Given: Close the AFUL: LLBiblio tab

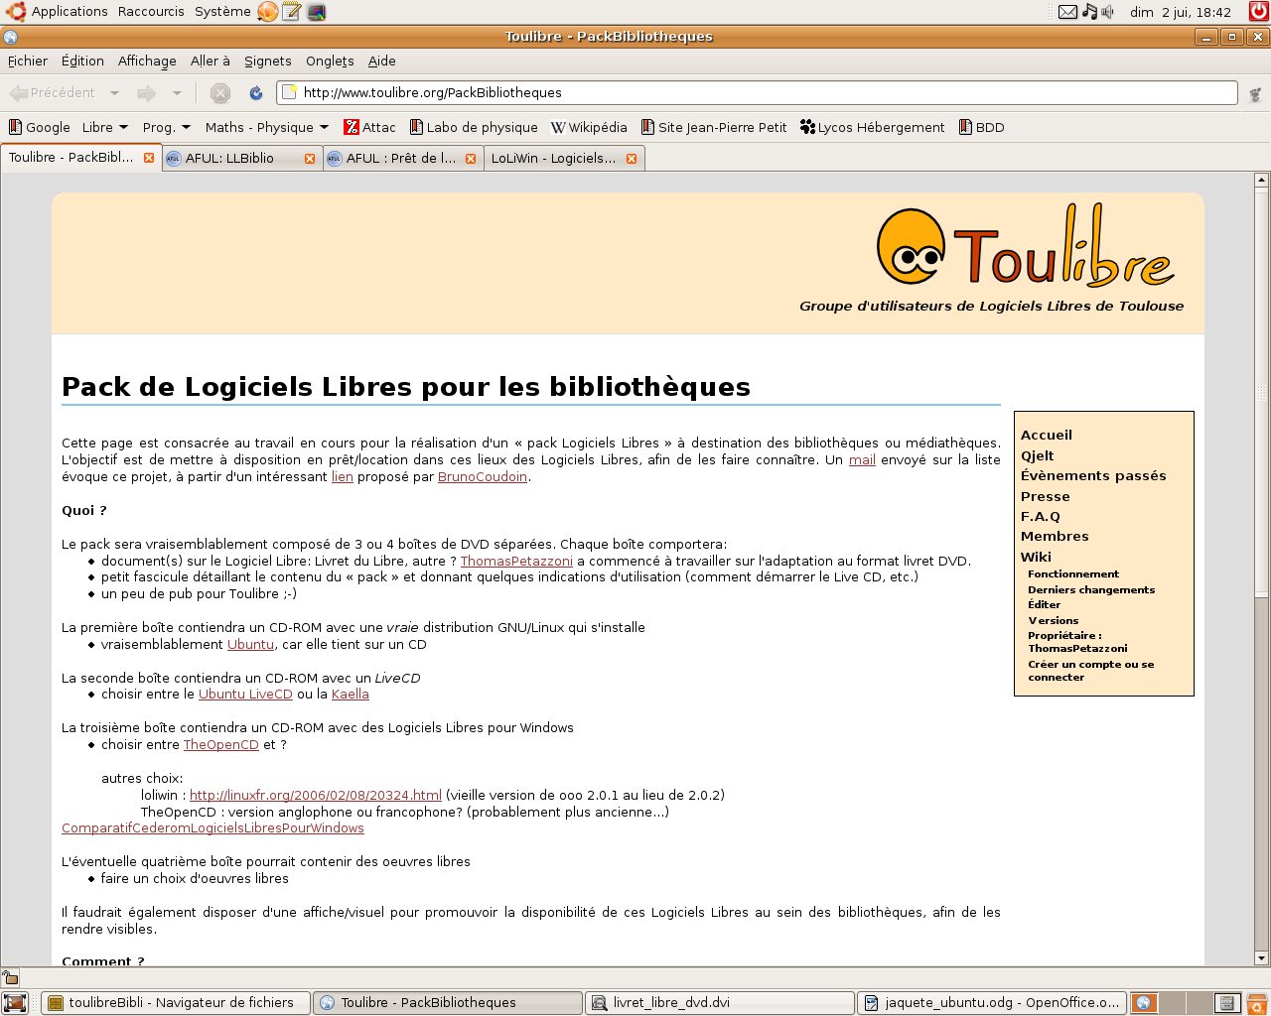Looking at the screenshot, I should click(310, 159).
